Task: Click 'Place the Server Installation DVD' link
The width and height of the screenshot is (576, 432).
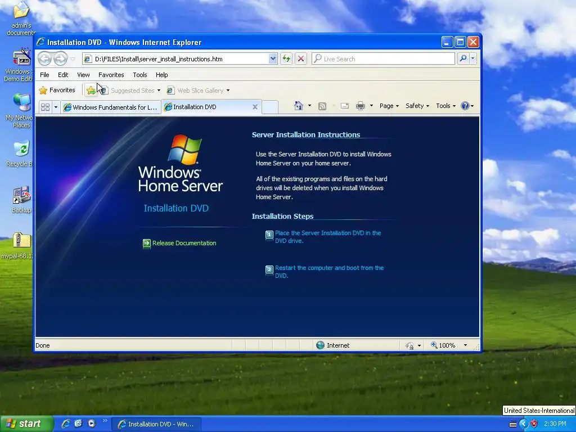Action: click(328, 237)
